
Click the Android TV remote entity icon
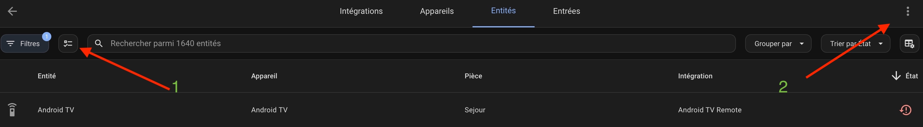pyautogui.click(x=12, y=109)
